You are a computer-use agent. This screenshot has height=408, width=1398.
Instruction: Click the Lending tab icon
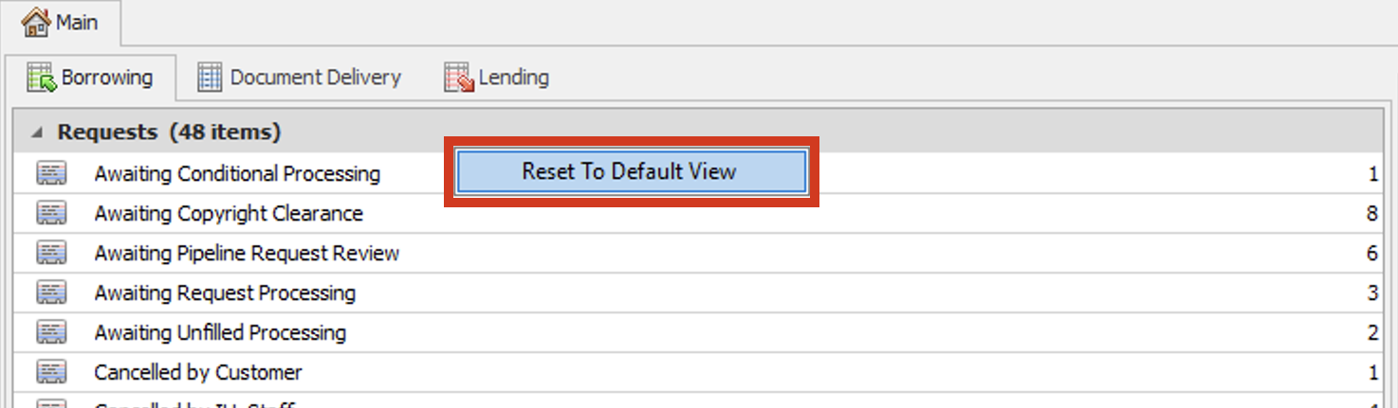458,78
